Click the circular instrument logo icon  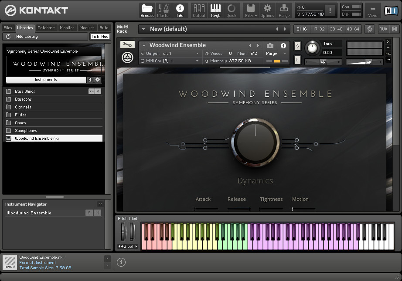point(127,58)
